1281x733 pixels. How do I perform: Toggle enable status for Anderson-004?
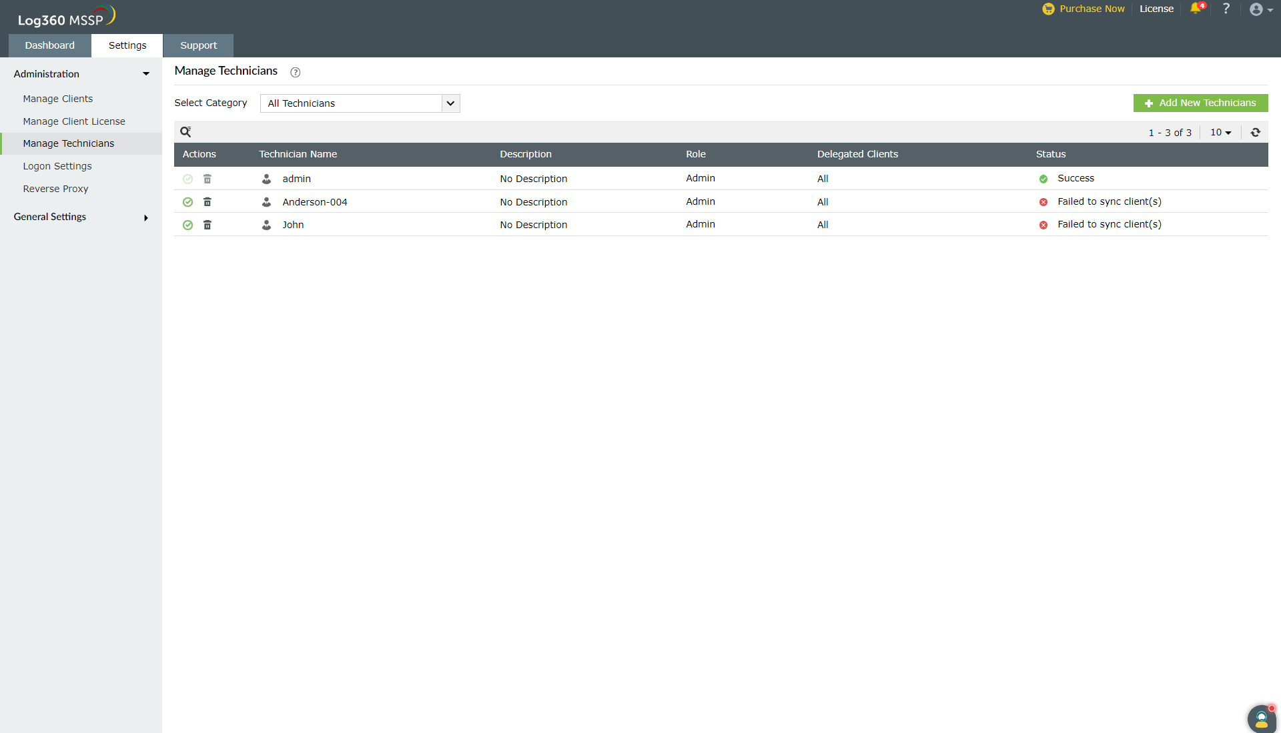click(x=188, y=201)
